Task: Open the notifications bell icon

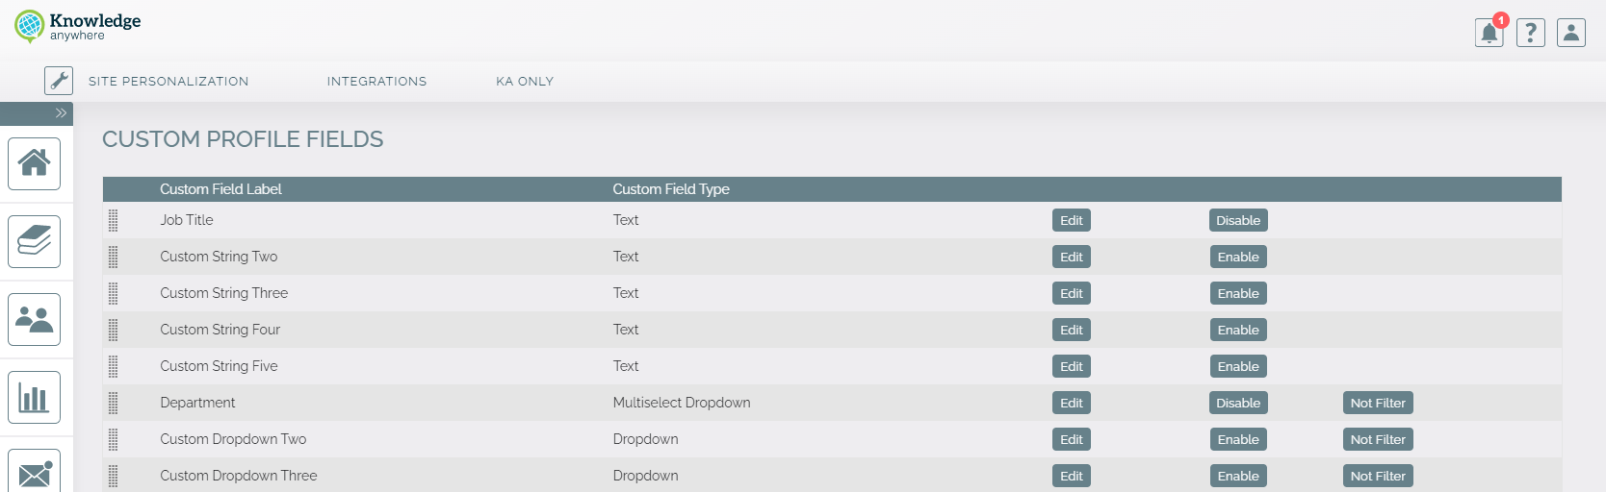Action: [x=1489, y=34]
